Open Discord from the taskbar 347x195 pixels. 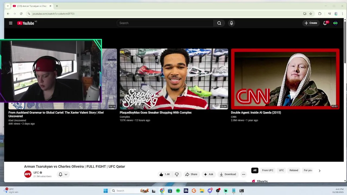(210, 191)
